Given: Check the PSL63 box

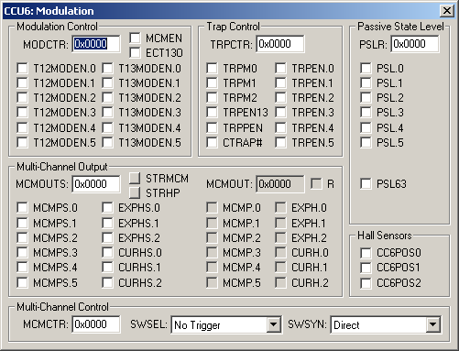Looking at the screenshot, I should (366, 184).
